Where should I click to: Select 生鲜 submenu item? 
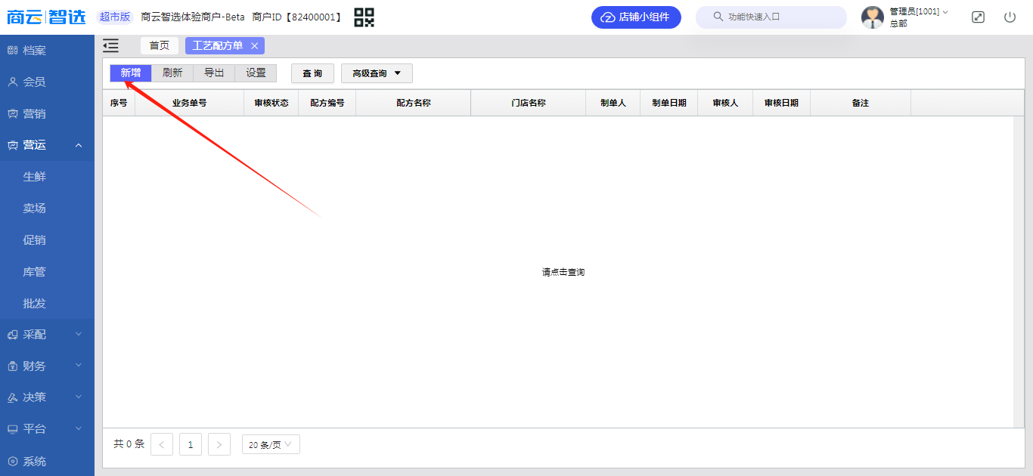click(x=47, y=177)
